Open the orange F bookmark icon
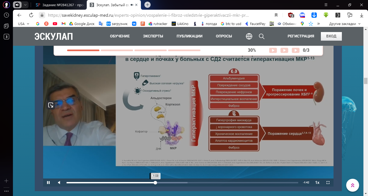Viewport: 368px width, 196px height. [x=143, y=24]
